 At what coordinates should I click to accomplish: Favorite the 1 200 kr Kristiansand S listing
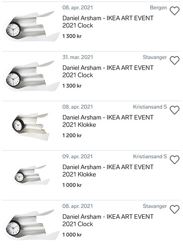175,110
